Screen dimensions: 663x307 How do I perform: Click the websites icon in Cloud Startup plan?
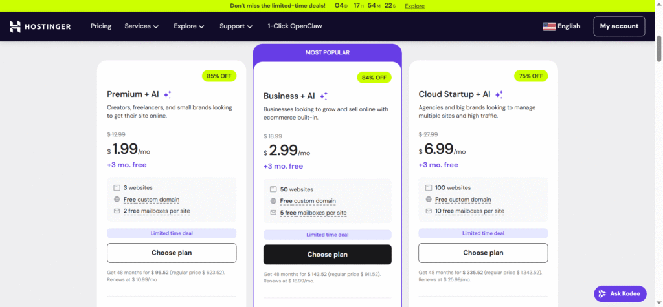coord(429,188)
